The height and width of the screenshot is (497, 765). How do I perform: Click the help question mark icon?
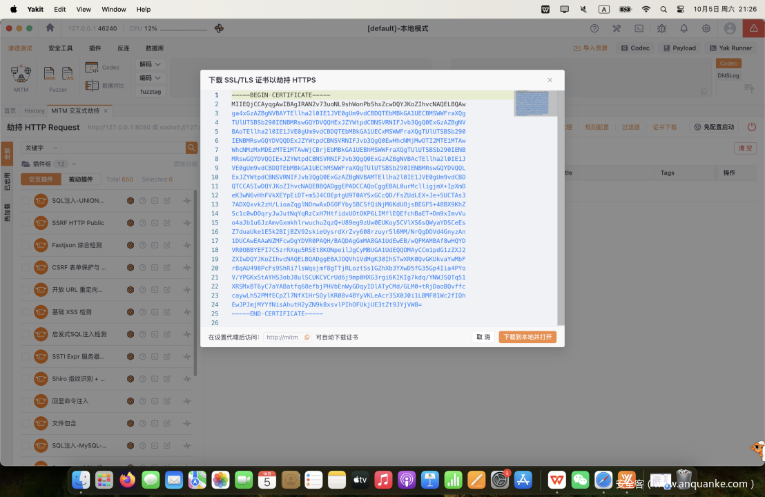click(x=594, y=28)
